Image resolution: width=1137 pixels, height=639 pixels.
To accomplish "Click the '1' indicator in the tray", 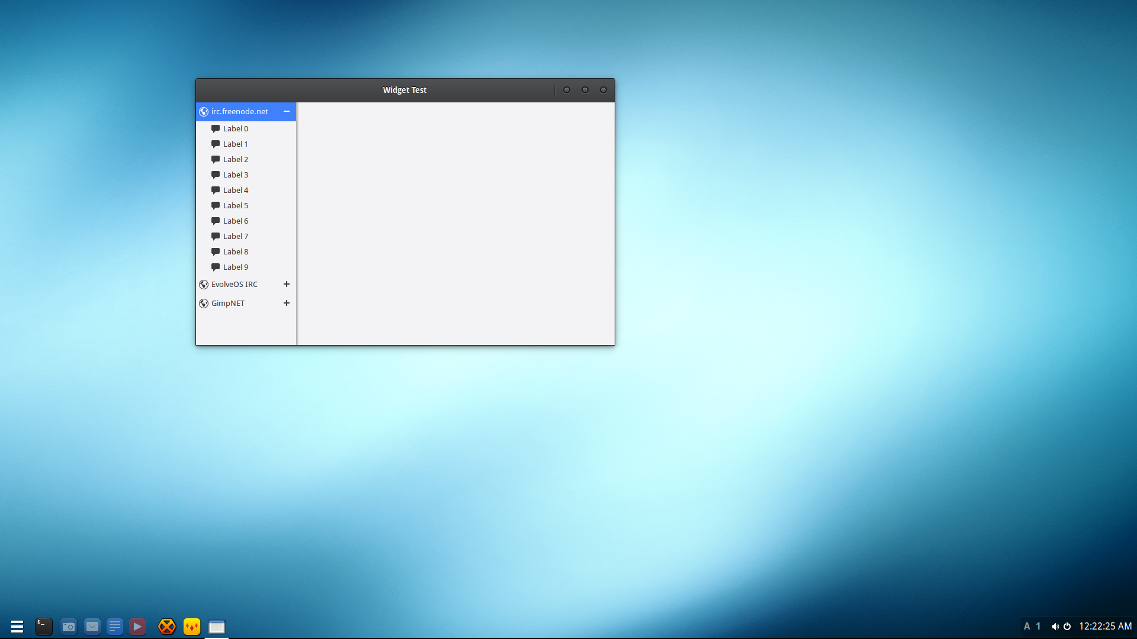I will point(1038,627).
